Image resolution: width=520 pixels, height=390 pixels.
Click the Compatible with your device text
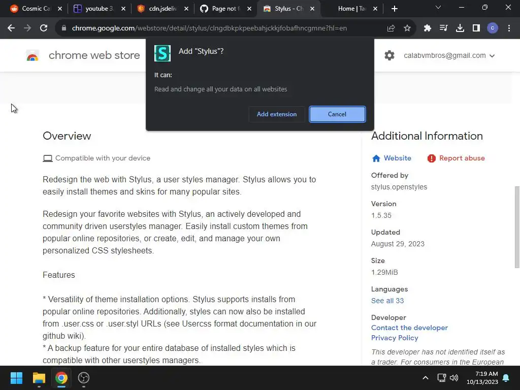(x=103, y=158)
